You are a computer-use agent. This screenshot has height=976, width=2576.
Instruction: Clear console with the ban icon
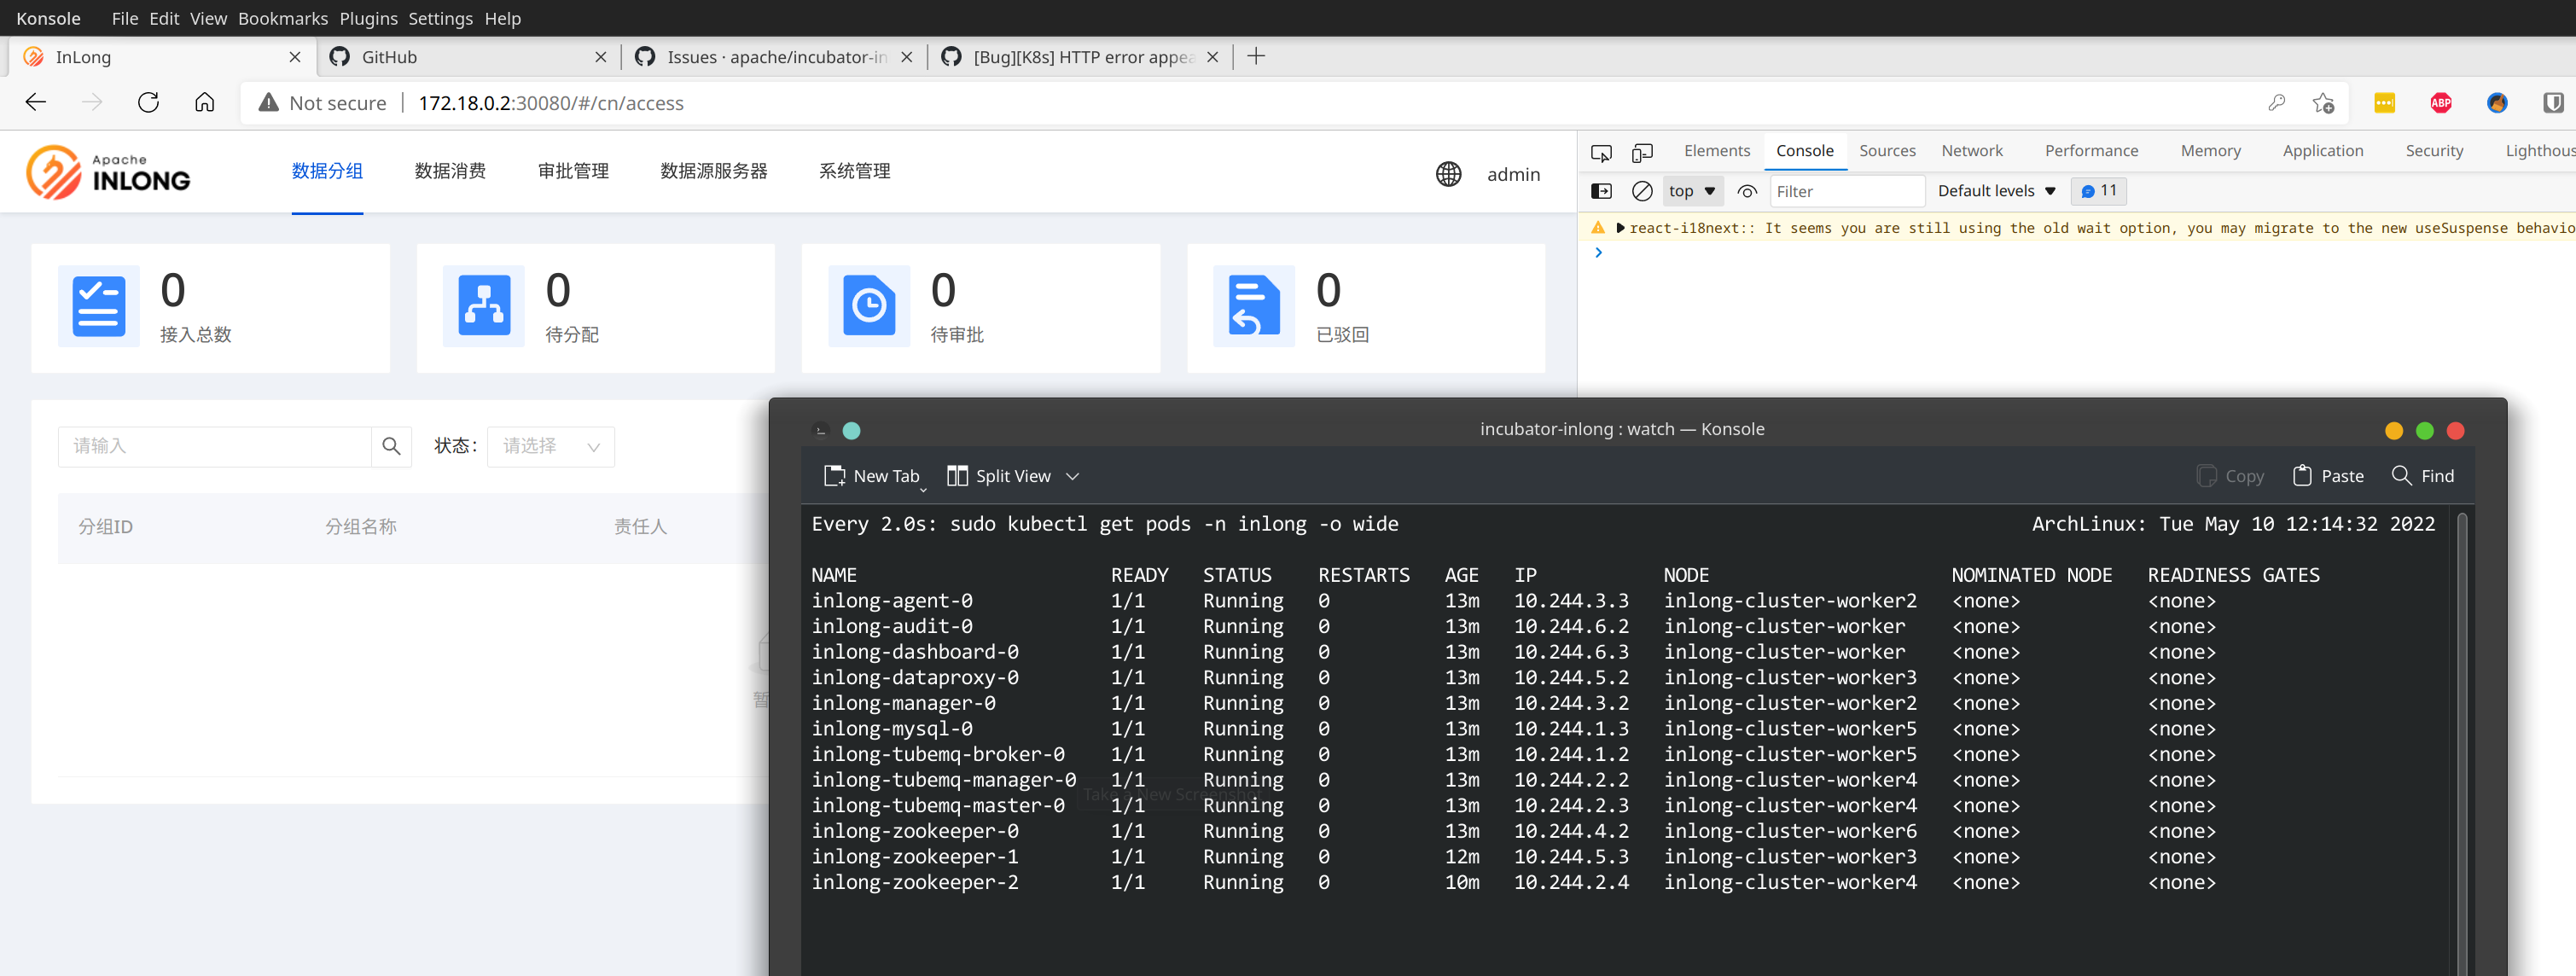[1642, 191]
